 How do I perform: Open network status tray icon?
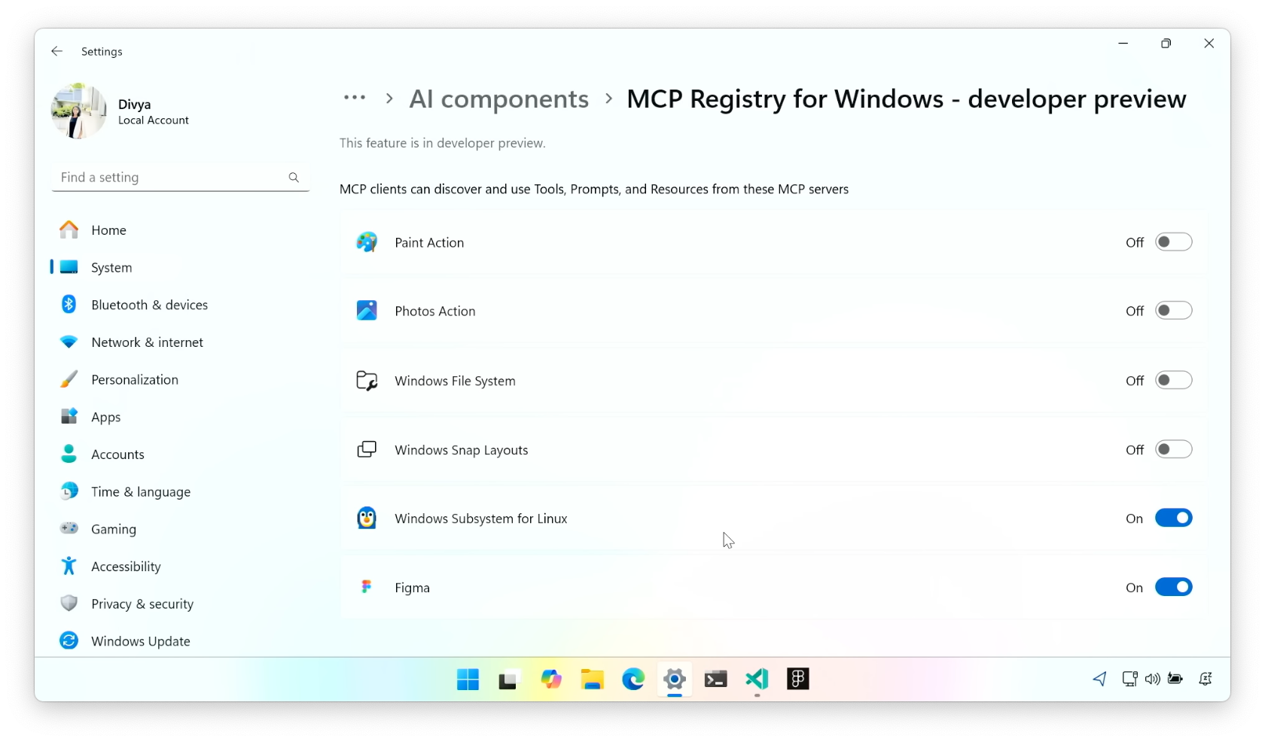click(x=1129, y=679)
